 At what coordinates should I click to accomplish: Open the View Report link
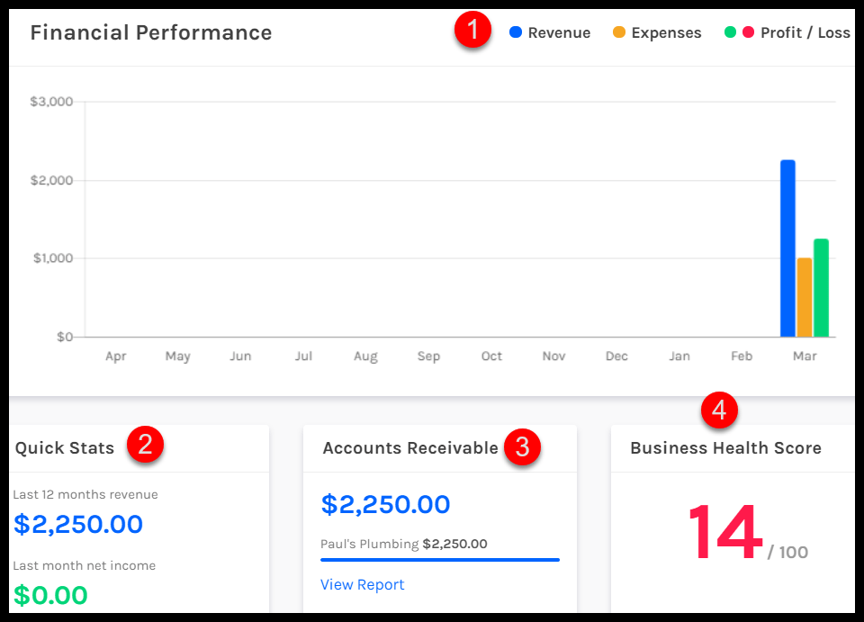[x=362, y=584]
